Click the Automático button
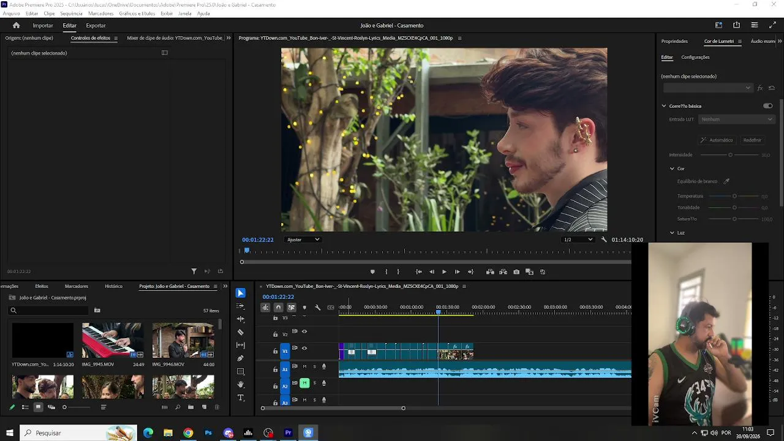 pos(717,140)
